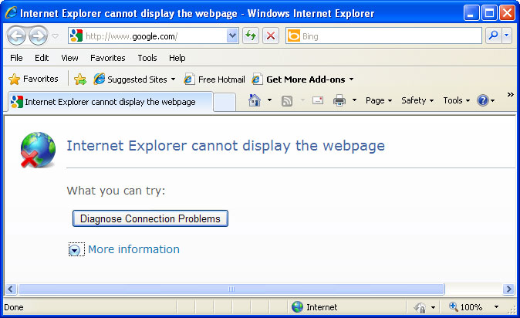Click the Home page icon

pyautogui.click(x=255, y=100)
